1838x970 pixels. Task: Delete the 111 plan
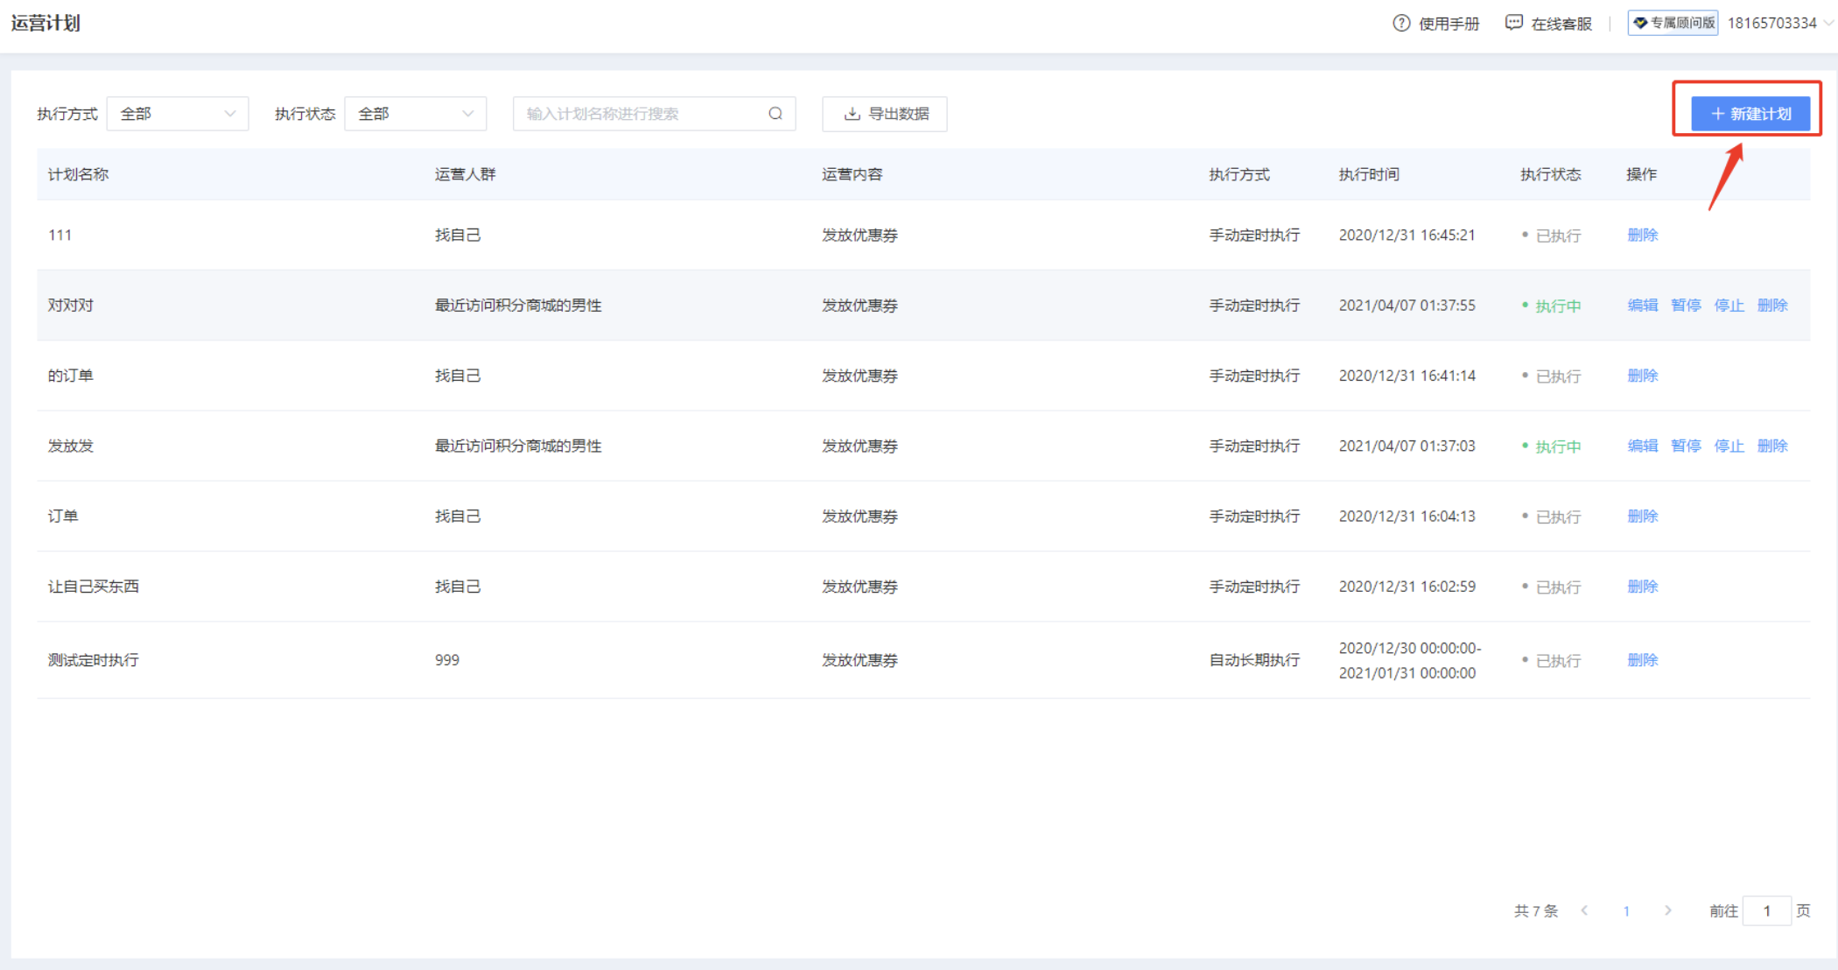pyautogui.click(x=1642, y=235)
